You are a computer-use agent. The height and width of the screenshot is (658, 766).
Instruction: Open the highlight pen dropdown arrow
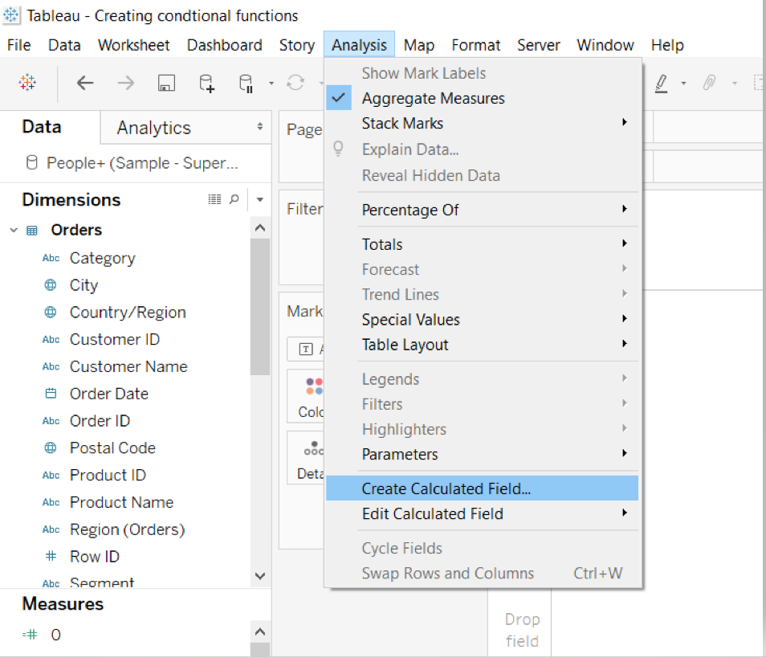[x=683, y=83]
